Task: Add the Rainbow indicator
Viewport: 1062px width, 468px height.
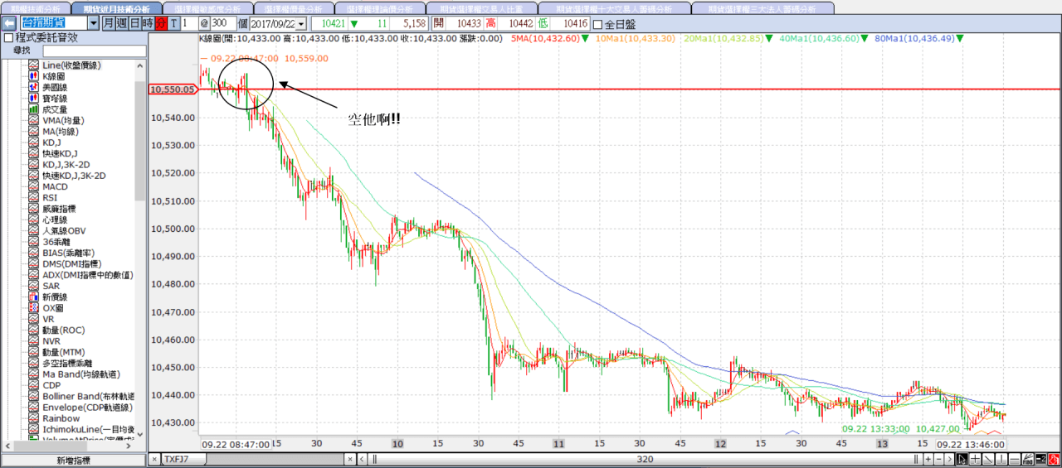Action: tap(61, 418)
